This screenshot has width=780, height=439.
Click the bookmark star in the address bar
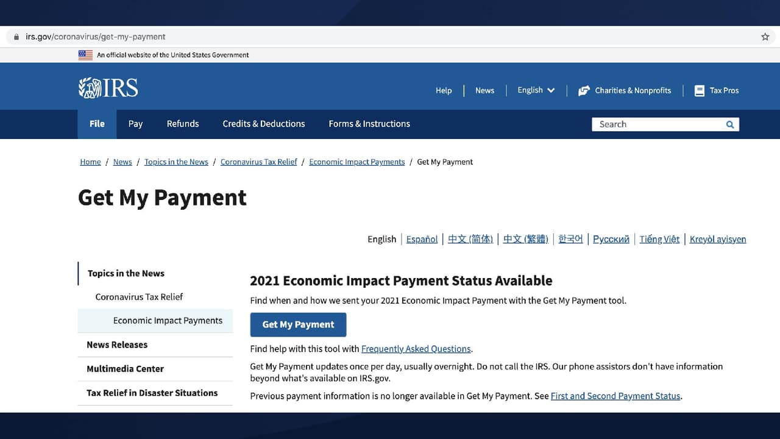pos(765,37)
